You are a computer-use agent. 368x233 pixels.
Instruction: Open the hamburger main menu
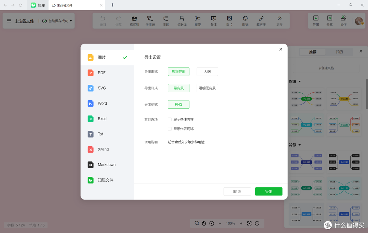coord(9,21)
